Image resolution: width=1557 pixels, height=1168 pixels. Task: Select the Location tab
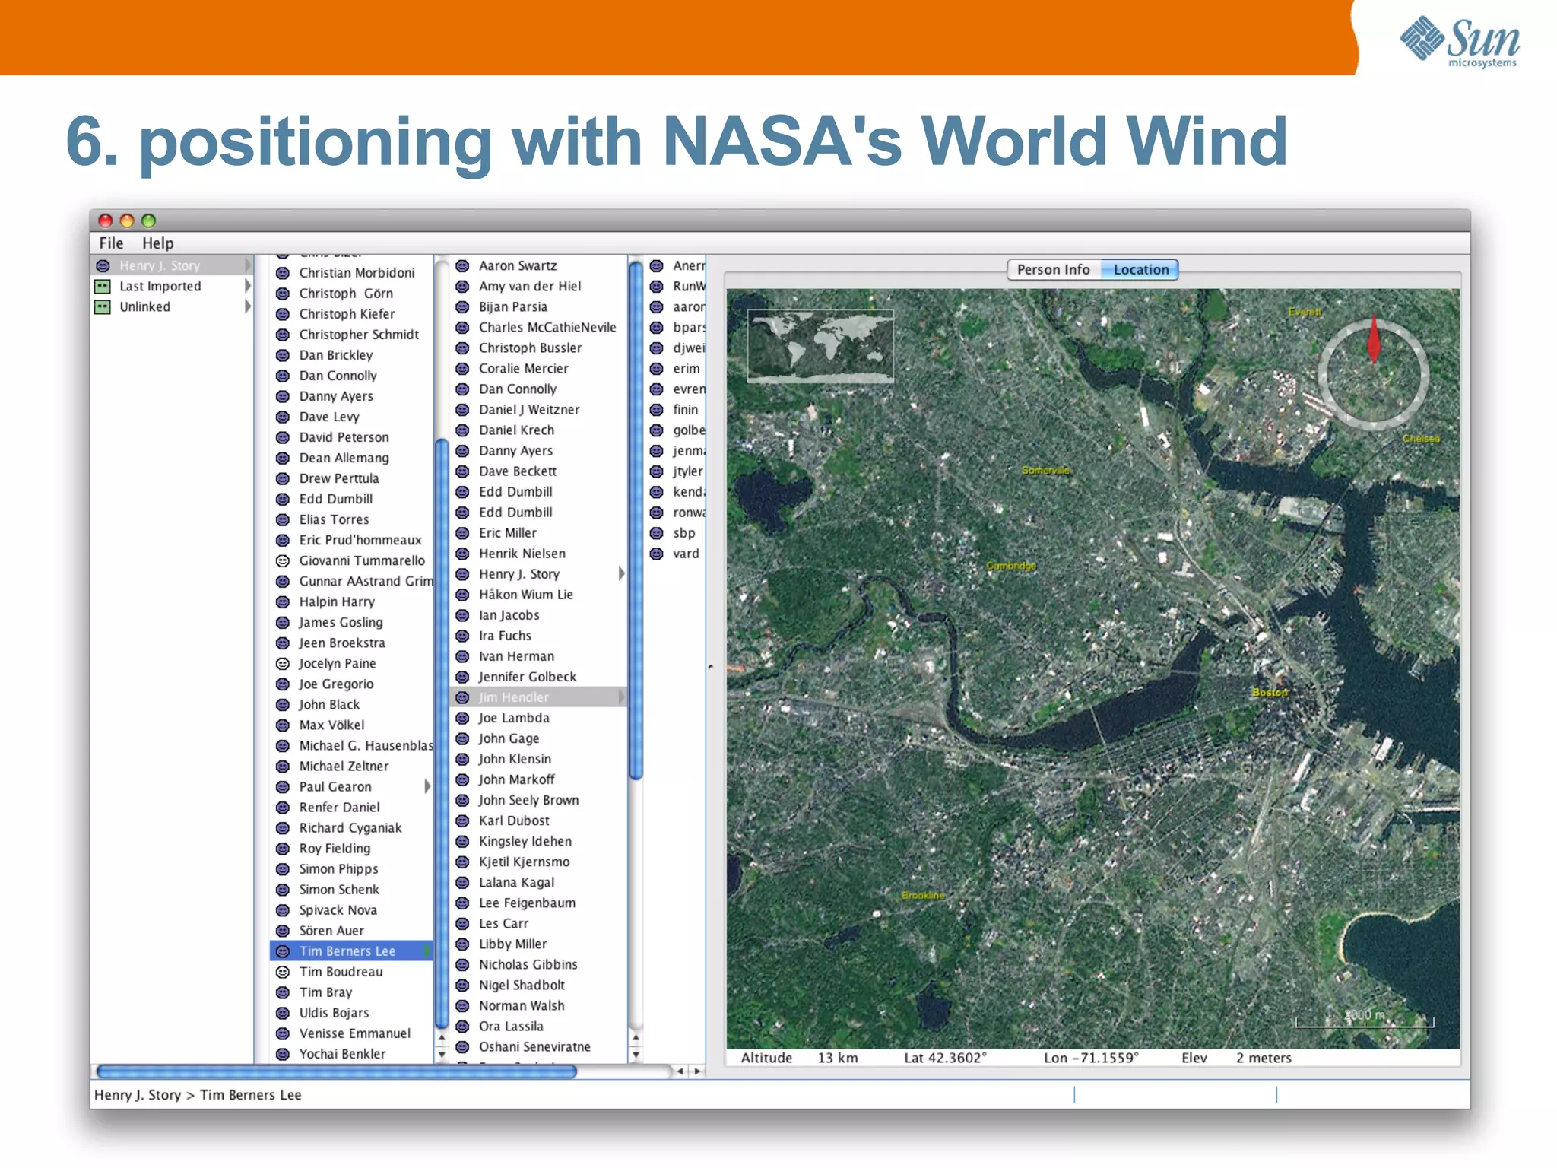[1140, 270]
